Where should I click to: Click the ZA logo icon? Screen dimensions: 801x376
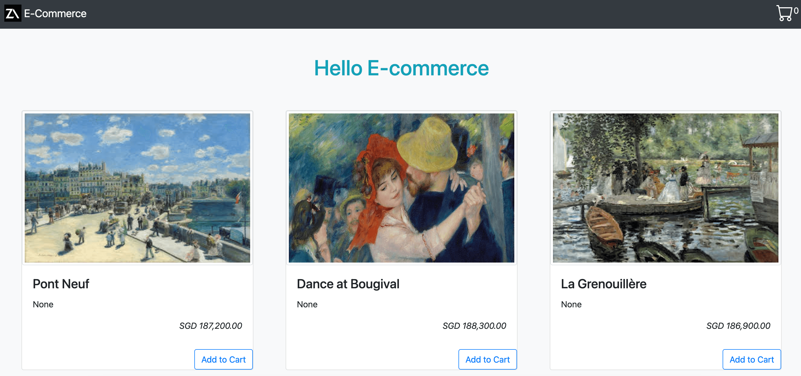(13, 13)
